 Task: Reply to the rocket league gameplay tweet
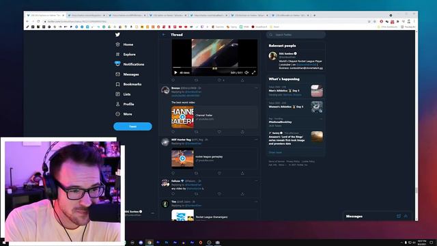173,173
